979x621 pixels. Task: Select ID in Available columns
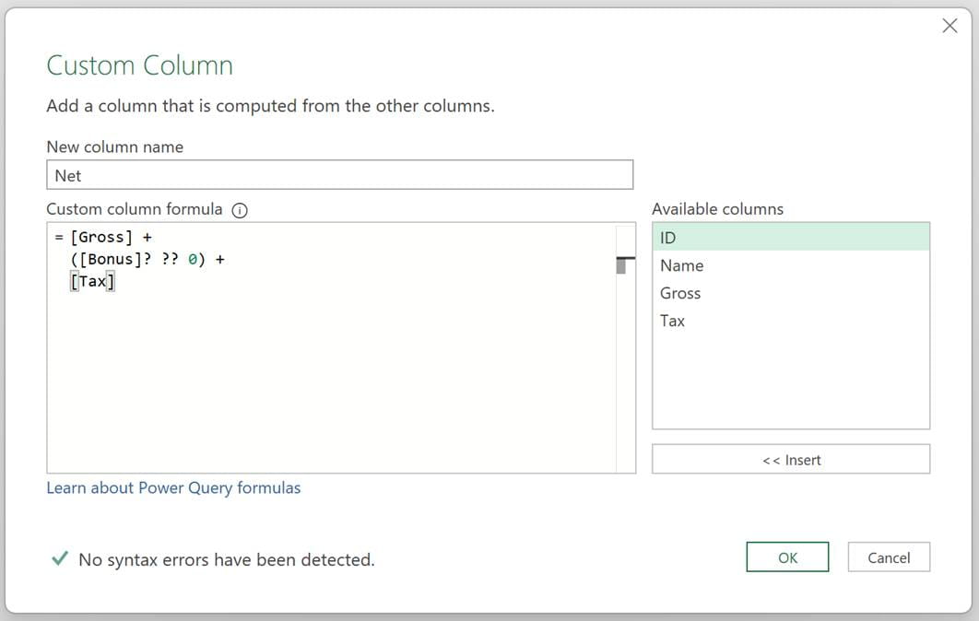tap(791, 237)
